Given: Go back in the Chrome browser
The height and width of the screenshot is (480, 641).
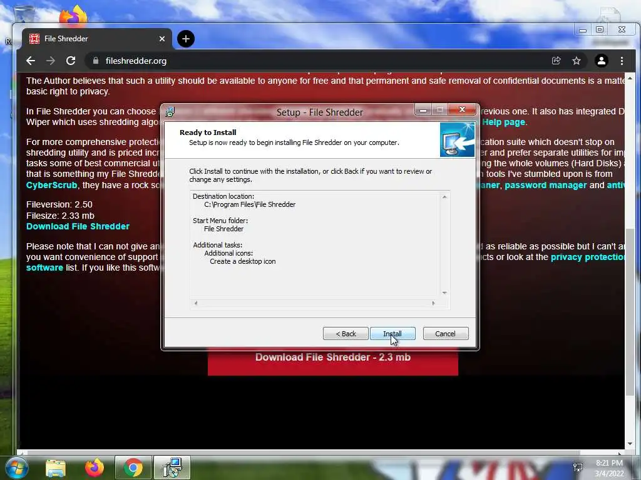Looking at the screenshot, I should pyautogui.click(x=31, y=61).
